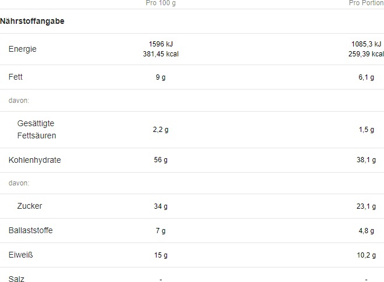
Task: Click the Kohlenhydrate row label
Action: point(34,160)
